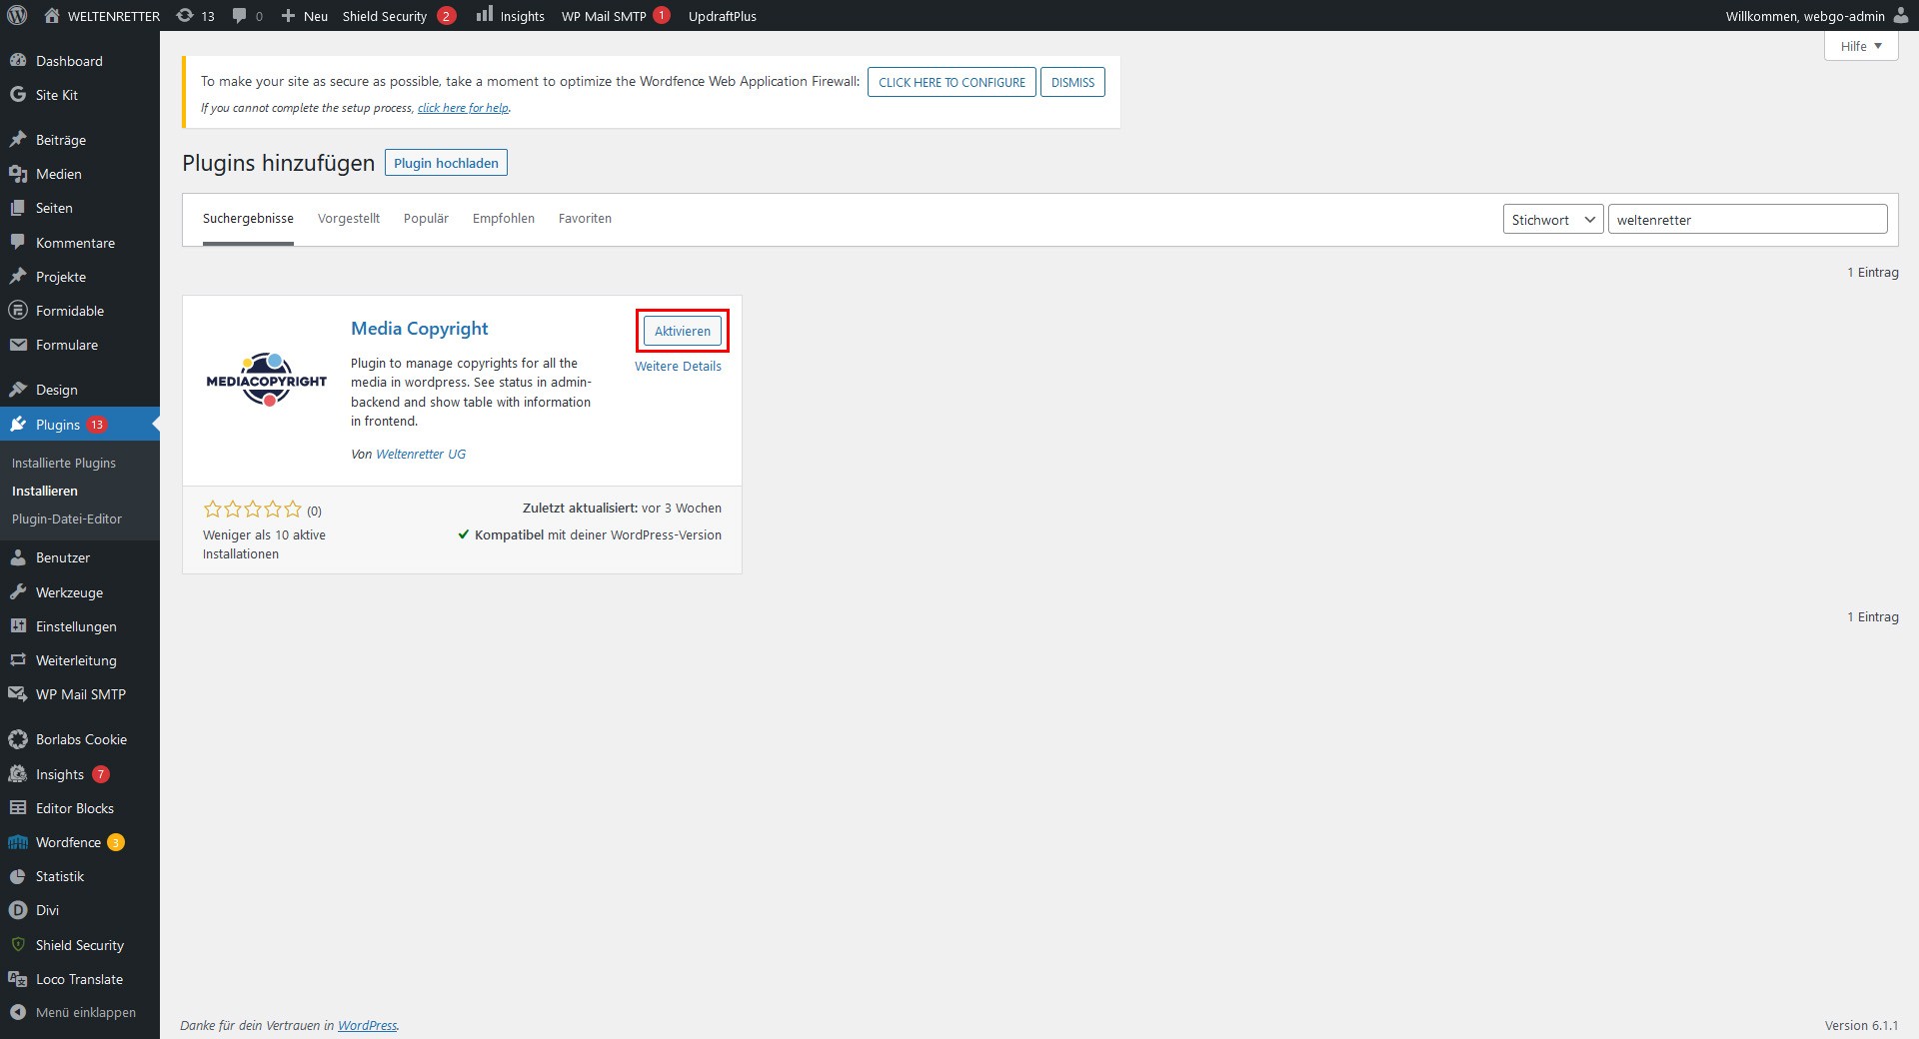This screenshot has width=1919, height=1039.
Task: Click the Benutzer user icon
Action: 18,557
